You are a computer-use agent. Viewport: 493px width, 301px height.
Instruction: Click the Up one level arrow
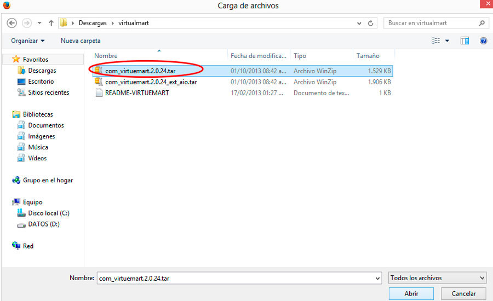click(x=51, y=24)
